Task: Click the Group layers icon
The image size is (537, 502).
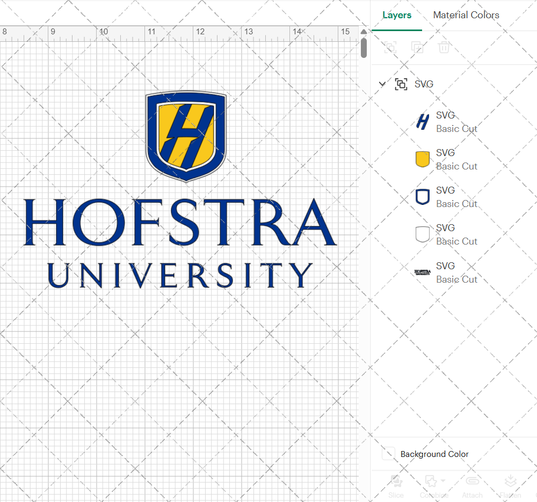Action: [x=390, y=47]
